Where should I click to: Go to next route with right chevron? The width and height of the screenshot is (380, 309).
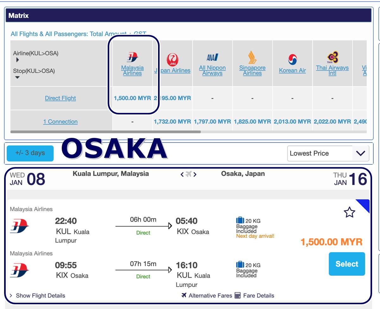[x=195, y=174]
